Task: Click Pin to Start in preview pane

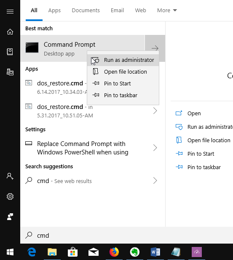Action: point(201,154)
